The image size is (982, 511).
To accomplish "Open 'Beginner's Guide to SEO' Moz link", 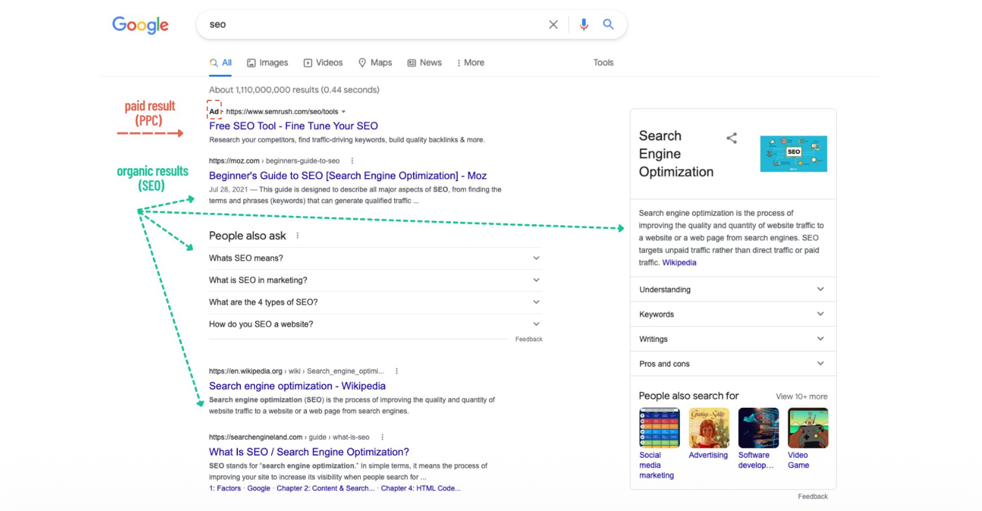I will 348,176.
